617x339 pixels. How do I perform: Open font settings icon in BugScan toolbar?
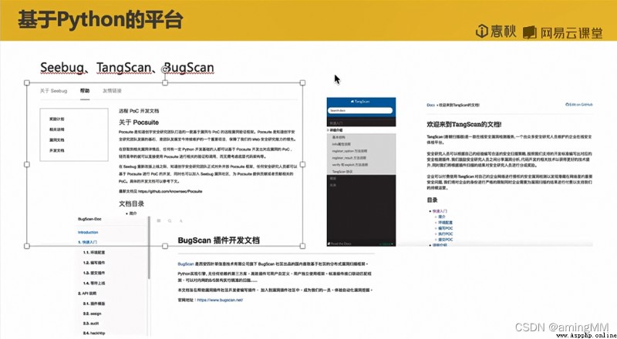181,221
